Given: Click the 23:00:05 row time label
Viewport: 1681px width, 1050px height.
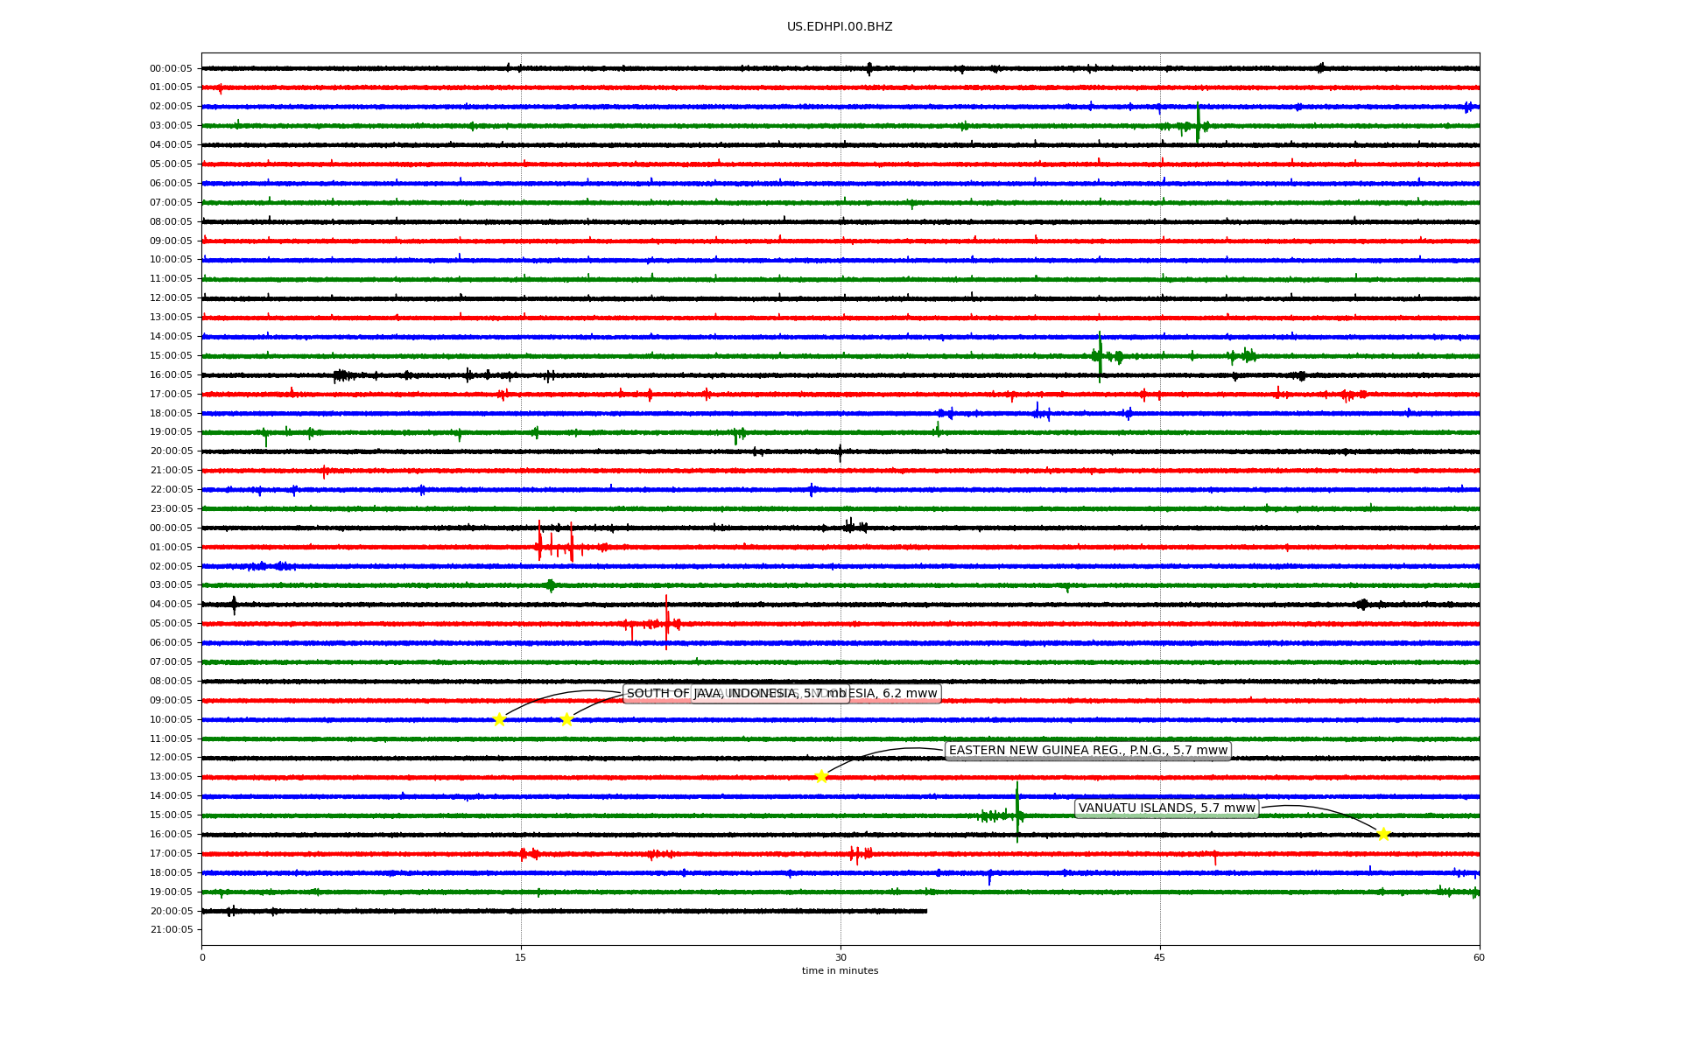Looking at the screenshot, I should point(171,508).
